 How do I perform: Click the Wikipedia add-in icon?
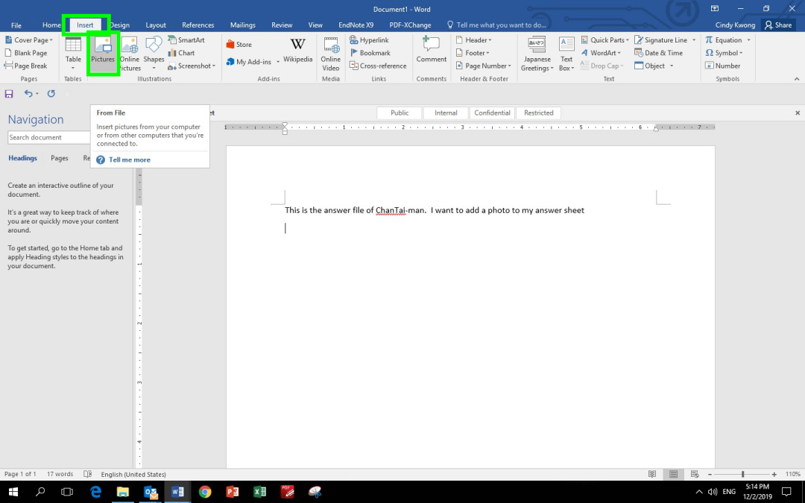(297, 51)
